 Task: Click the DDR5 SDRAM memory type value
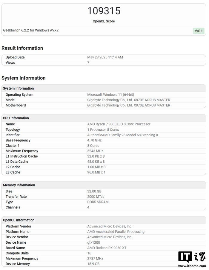pyautogui.click(x=98, y=202)
